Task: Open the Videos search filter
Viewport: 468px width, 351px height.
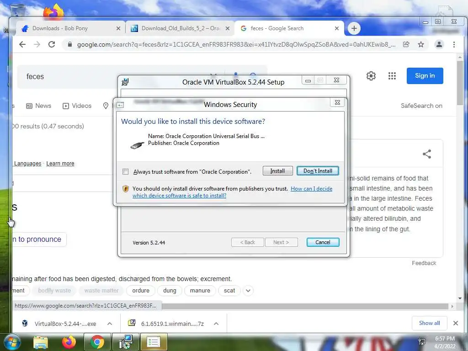Action: tap(77, 106)
